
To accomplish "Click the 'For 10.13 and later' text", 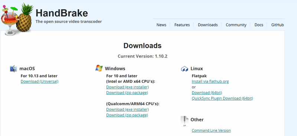I will pos(39,76).
